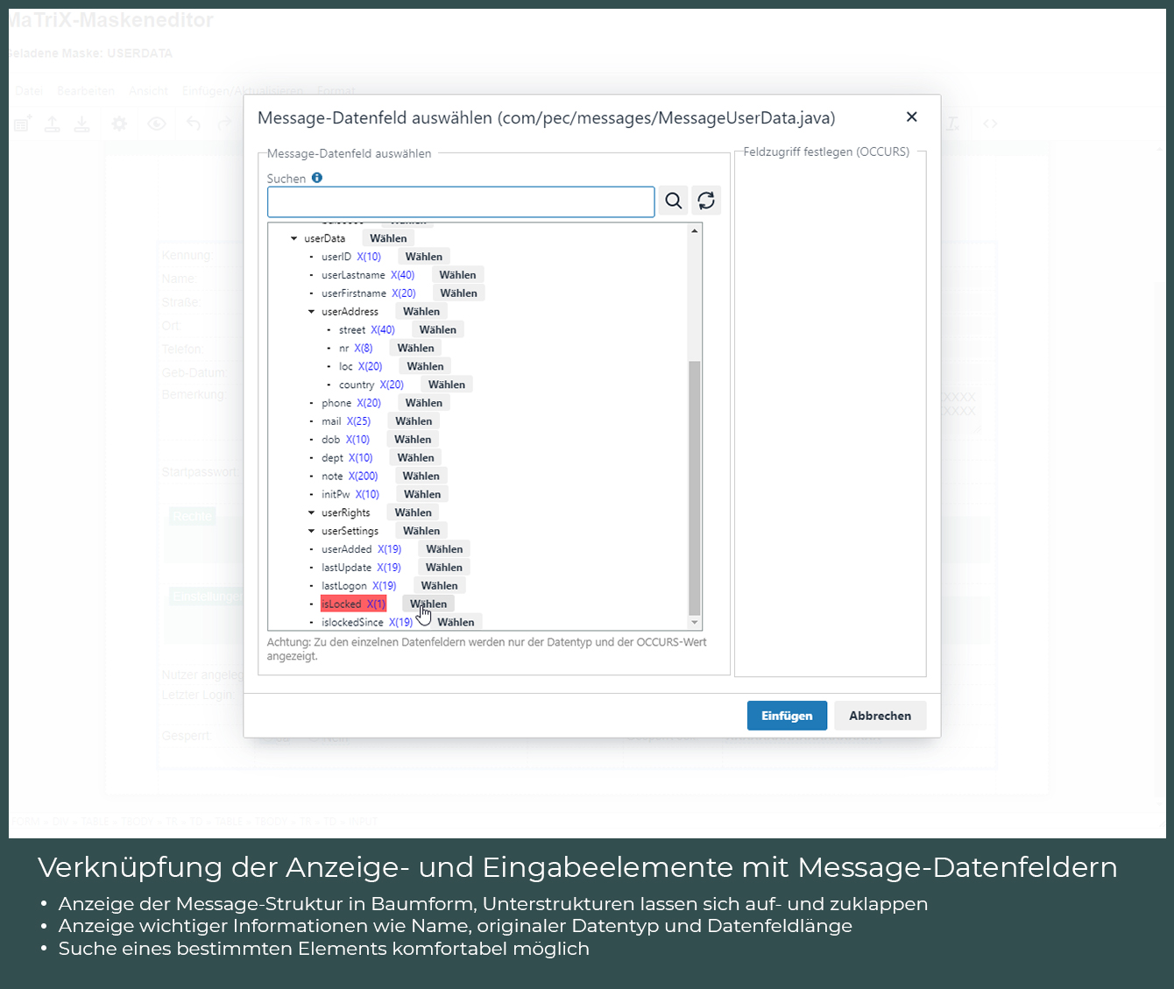
Task: Pick Wählen next to the mail field
Action: tap(414, 421)
